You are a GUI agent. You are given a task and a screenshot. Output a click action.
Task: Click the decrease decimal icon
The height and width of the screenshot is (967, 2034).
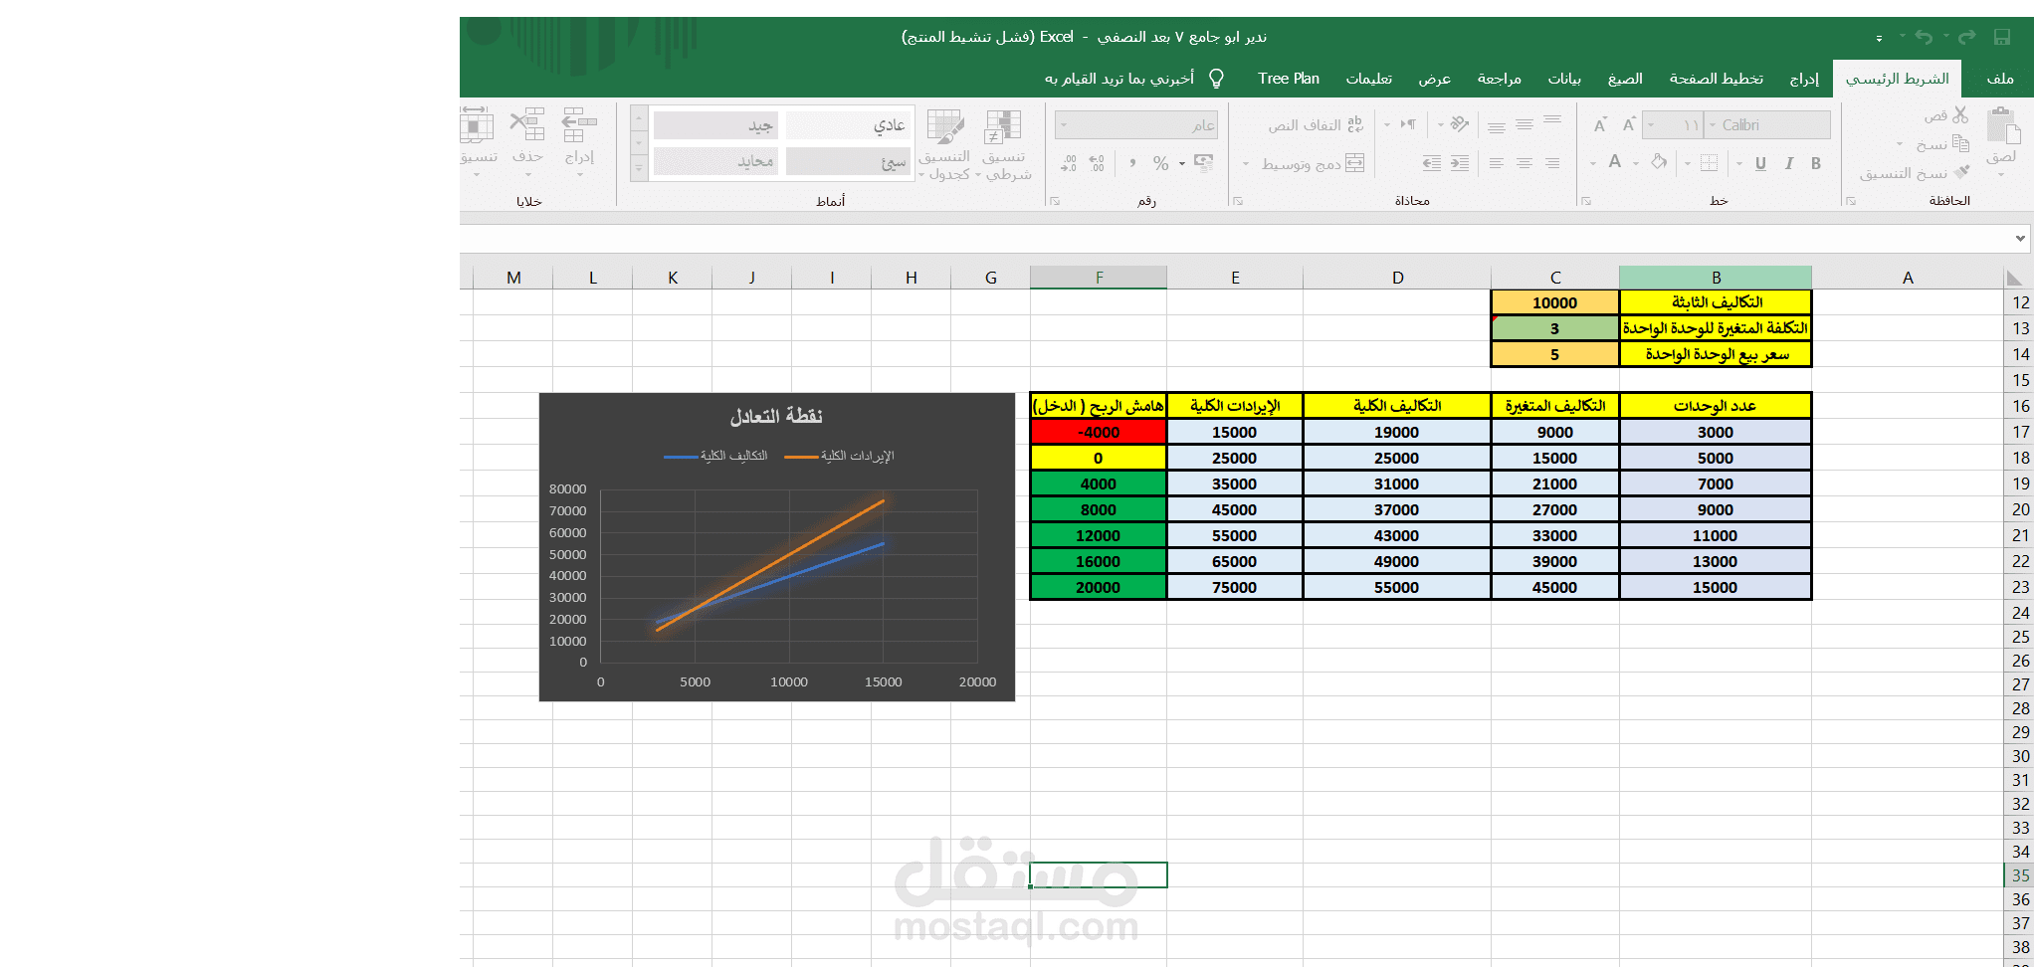1069,162
